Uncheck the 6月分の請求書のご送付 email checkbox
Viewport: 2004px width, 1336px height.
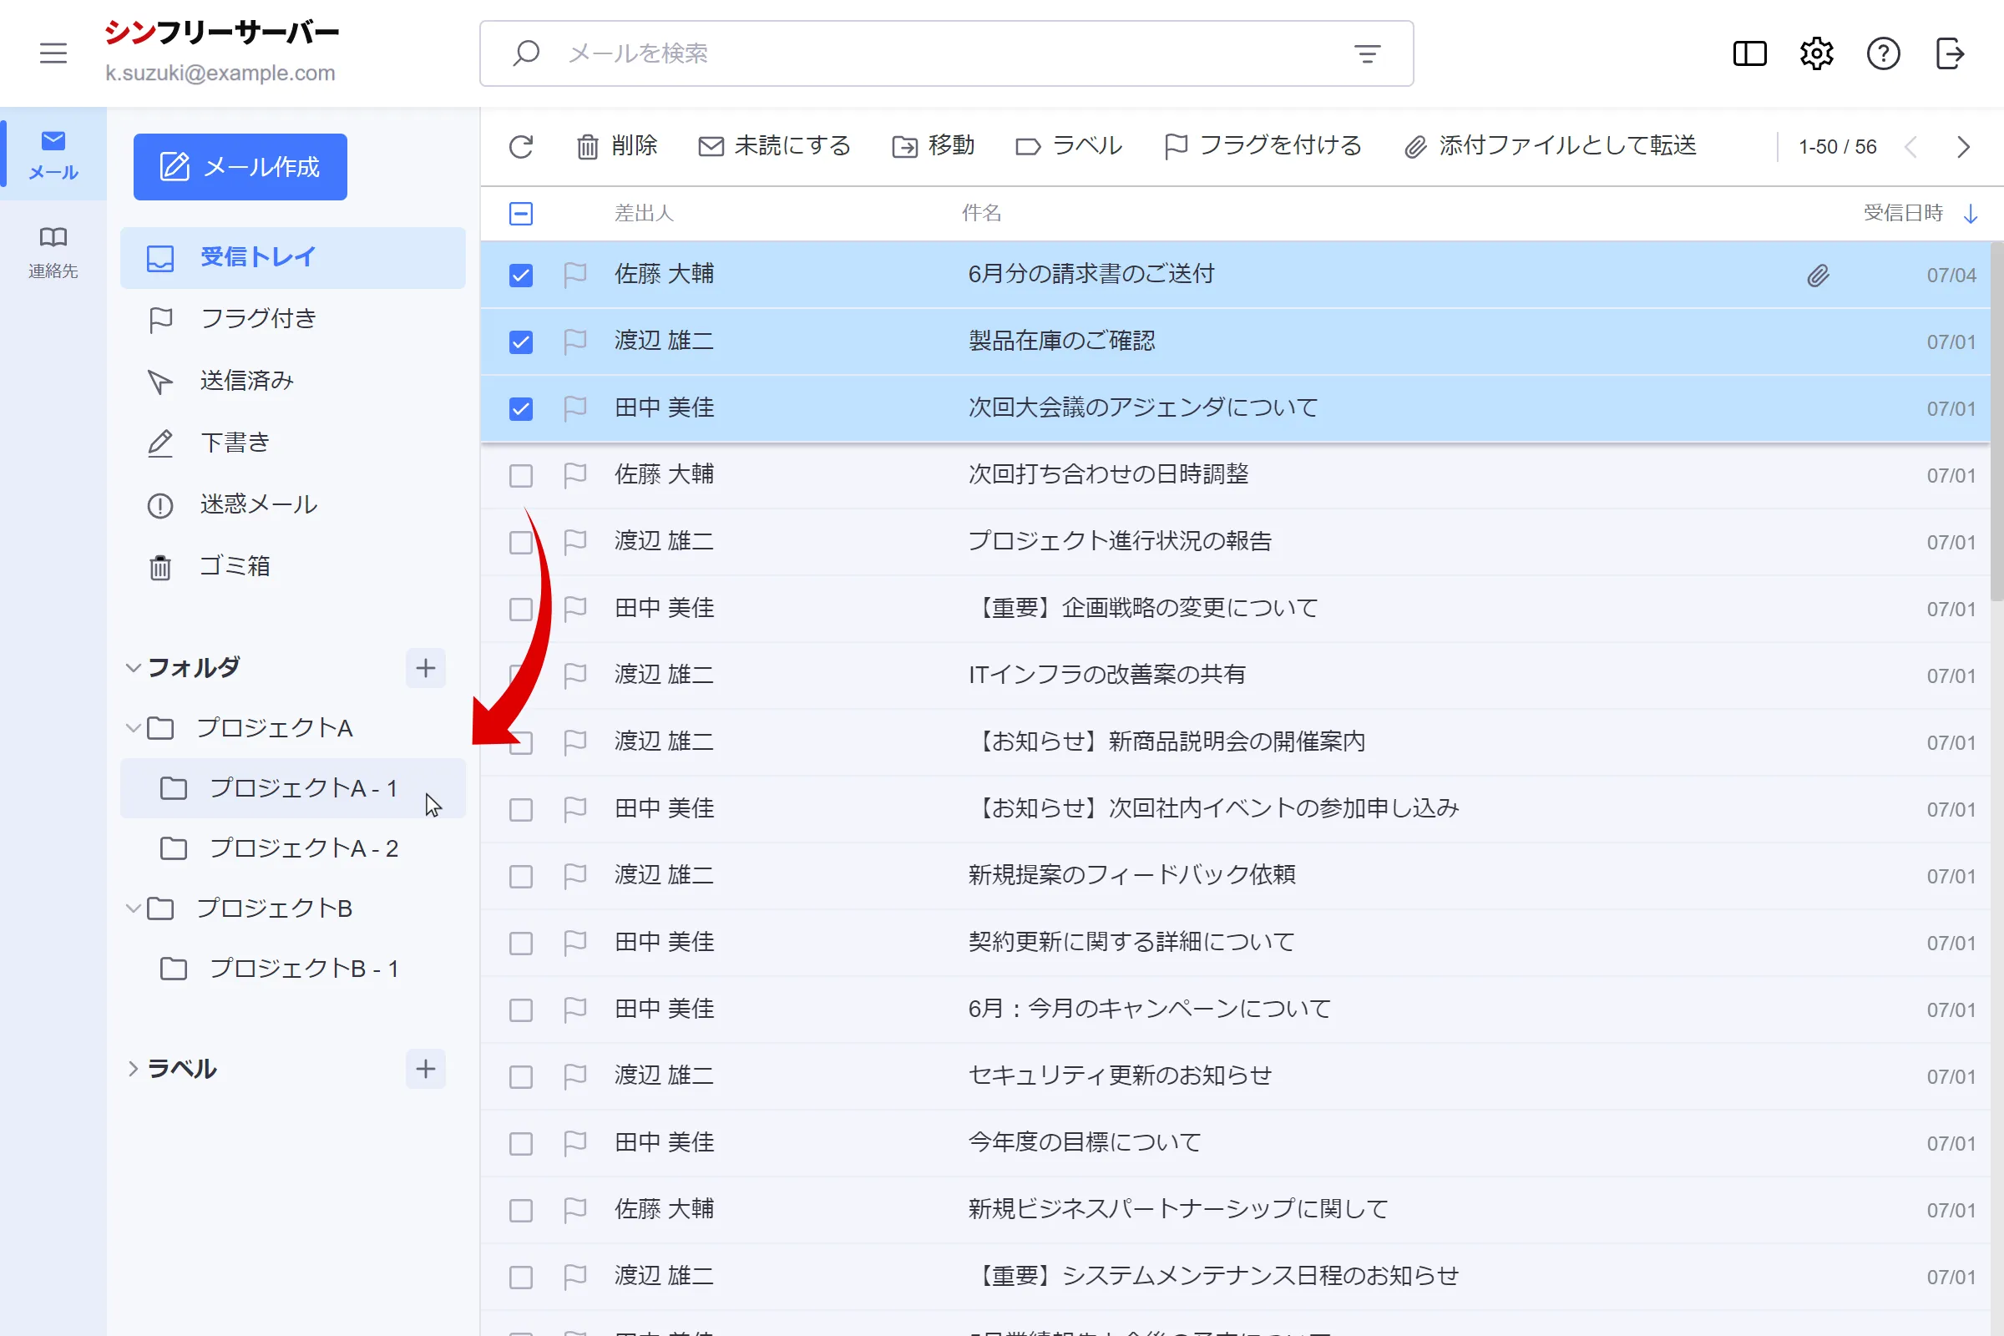click(520, 276)
